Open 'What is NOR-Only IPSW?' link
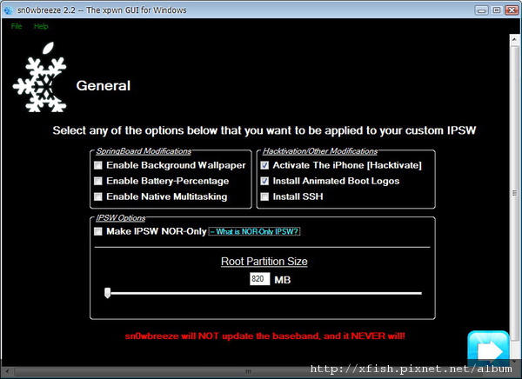Screen dimensions: 522x379 point(254,231)
